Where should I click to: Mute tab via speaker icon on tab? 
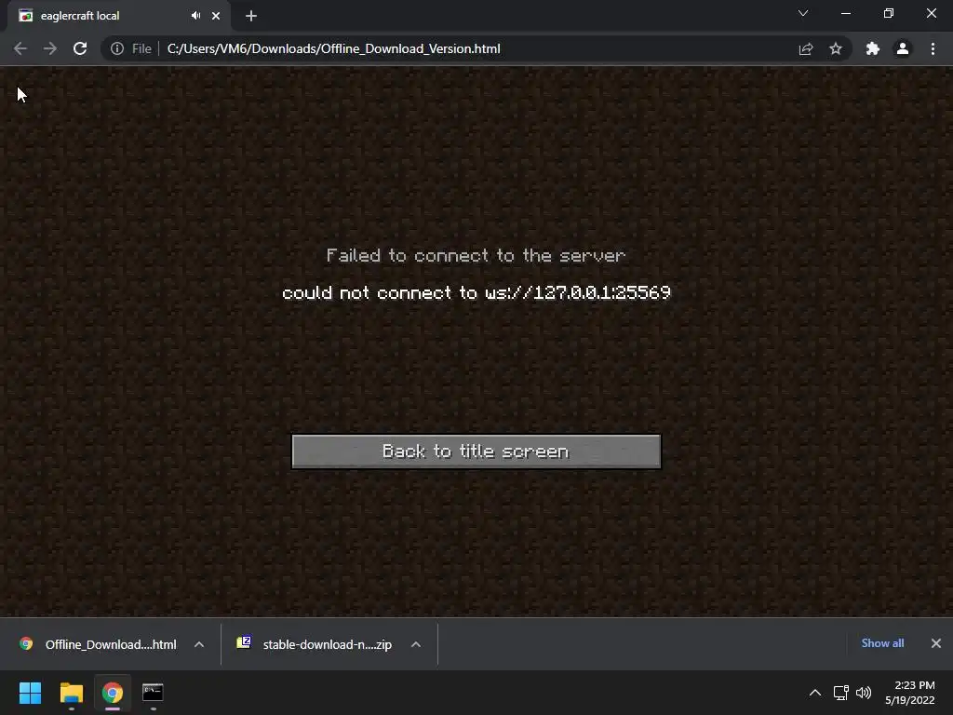pos(195,16)
